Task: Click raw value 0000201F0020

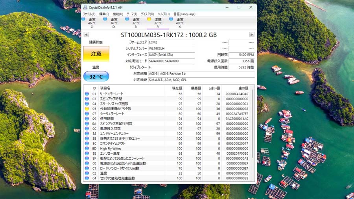Action: (x=237, y=153)
